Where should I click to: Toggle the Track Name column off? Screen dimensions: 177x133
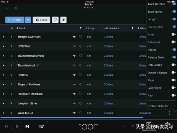(174, 12)
